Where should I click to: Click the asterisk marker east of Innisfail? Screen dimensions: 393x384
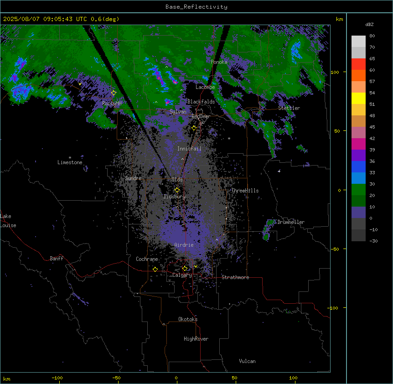click(229, 138)
